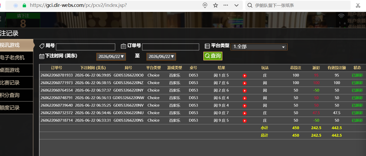Screen dimensions: 366x156
Task: Select the 视讯游戏 sidebar tab
Action: point(16,45)
